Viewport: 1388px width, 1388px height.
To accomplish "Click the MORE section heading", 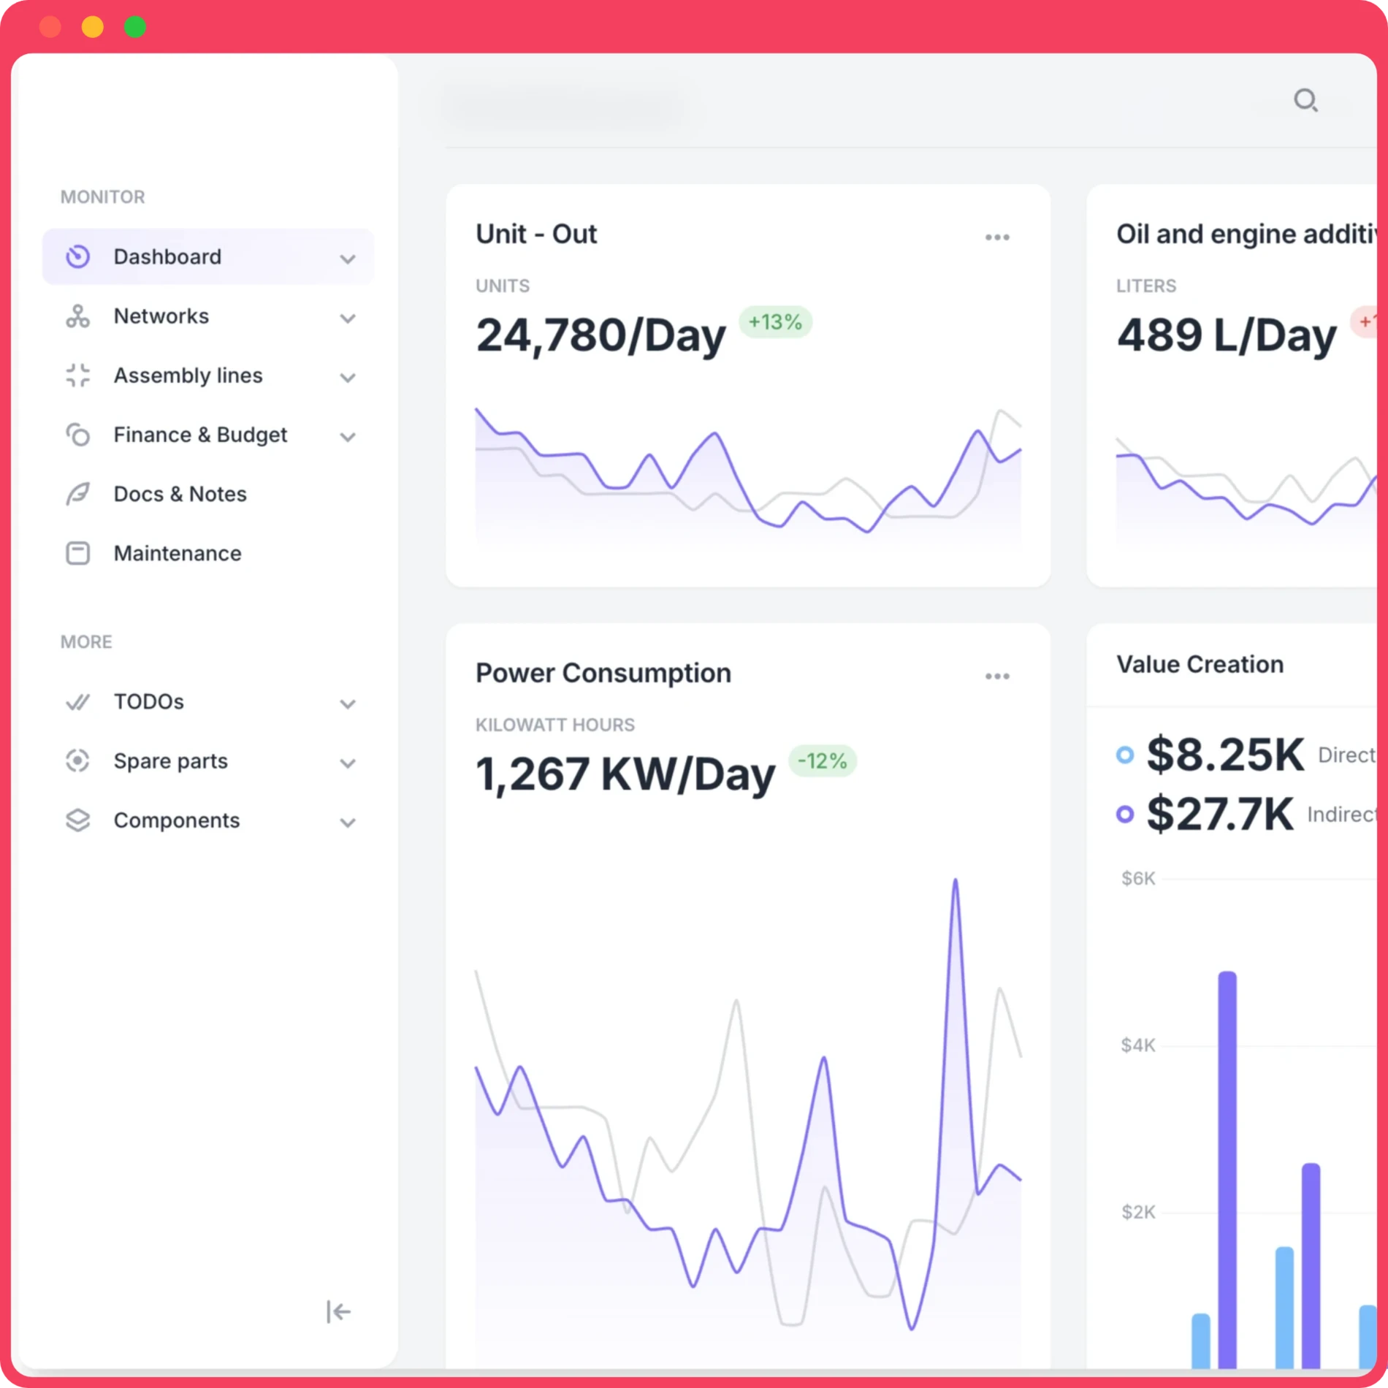I will tap(86, 641).
